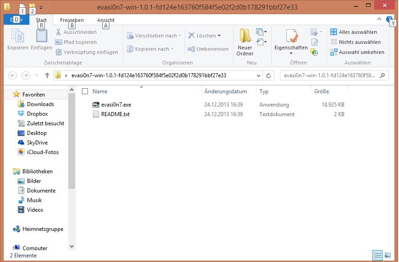Create a Neuer Ordner
This screenshot has height=262, width=399.
click(245, 42)
